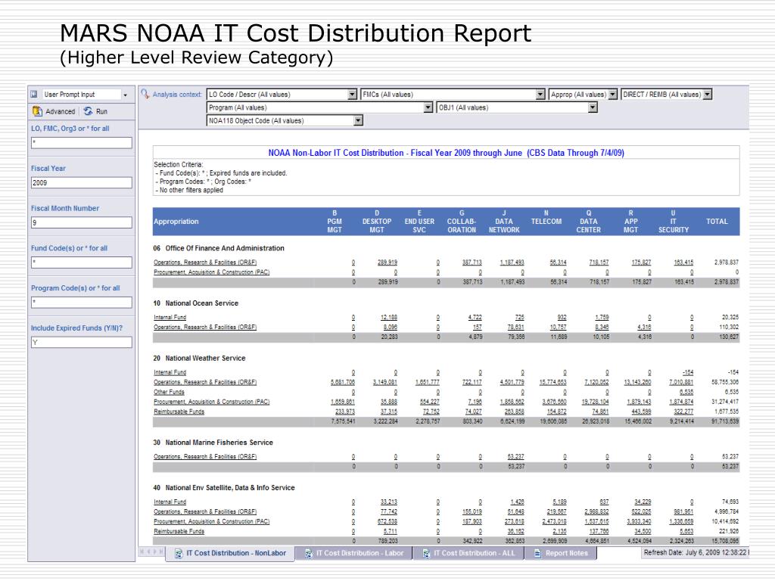Expand the User Prompt Input dropdown arrow
Image resolution: width=775 pixels, height=581 pixels.
point(126,95)
